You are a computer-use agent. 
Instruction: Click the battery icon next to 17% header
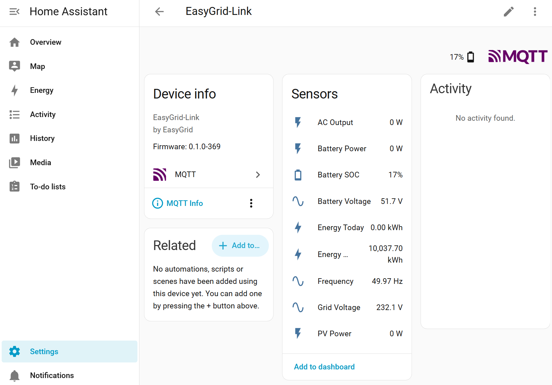[x=470, y=57]
